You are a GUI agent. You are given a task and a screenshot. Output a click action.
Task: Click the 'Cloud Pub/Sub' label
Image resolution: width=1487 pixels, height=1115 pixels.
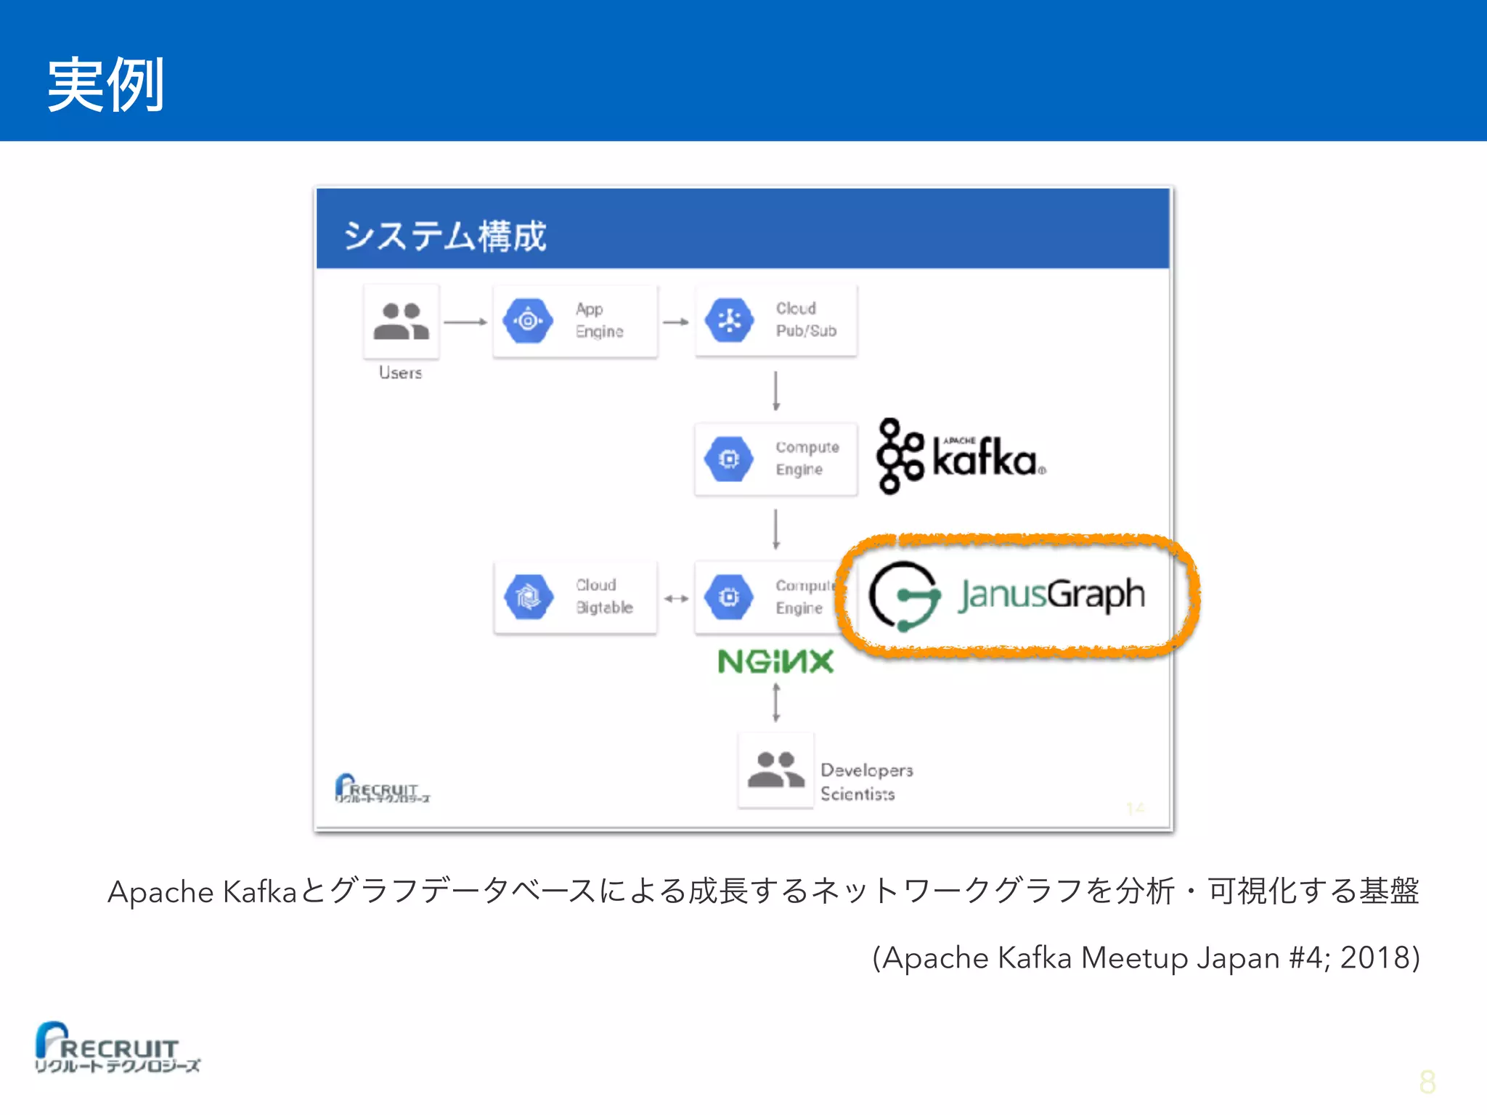point(807,319)
